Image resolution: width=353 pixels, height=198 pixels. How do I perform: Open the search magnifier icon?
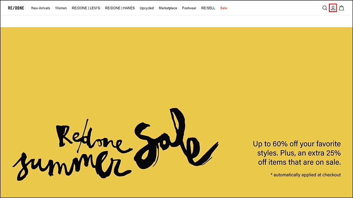pyautogui.click(x=324, y=8)
